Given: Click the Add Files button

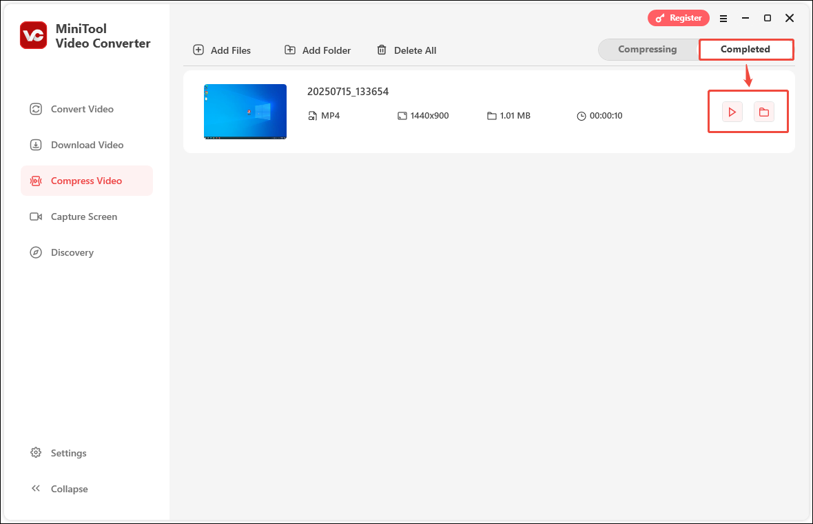Looking at the screenshot, I should (222, 50).
